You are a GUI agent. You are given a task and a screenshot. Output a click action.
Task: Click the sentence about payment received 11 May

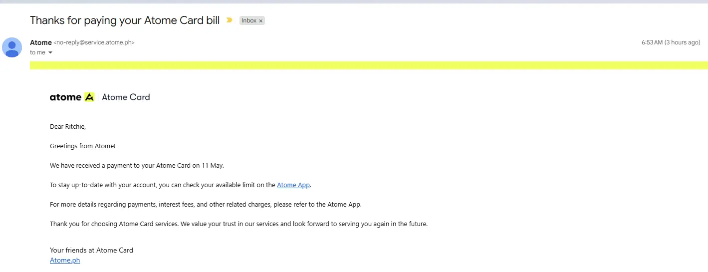point(137,165)
